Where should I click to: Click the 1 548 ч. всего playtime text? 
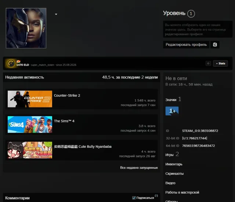145,100
